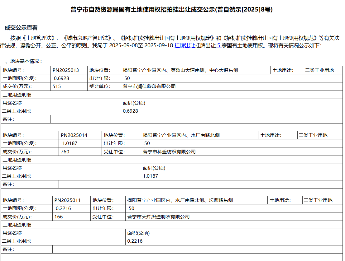The height and width of the screenshot is (261, 345).
Task: Click 土地用途明细 under PN2025013
Action: pos(17,95)
